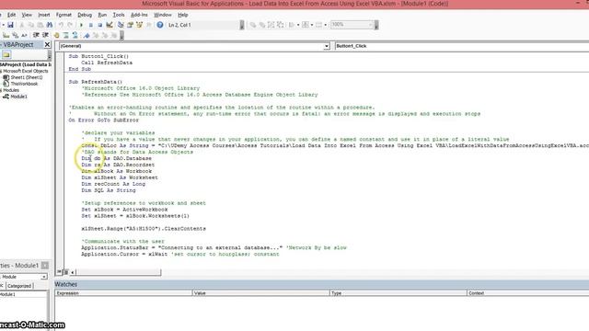Stop execution with the Reset icon
The width and height of the screenshot is (589, 331).
(99, 25)
